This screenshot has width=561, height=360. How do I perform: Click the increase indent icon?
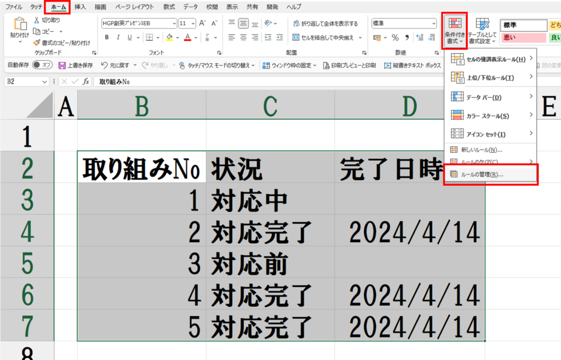(280, 37)
